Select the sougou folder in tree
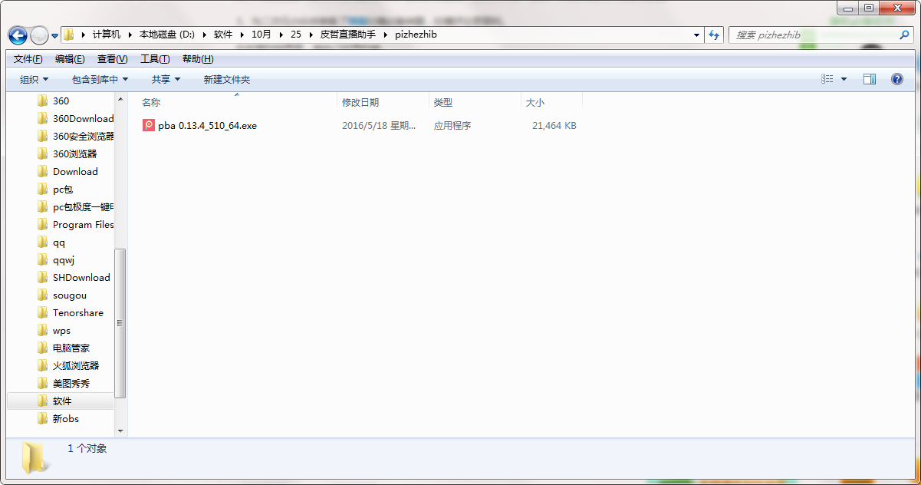The height and width of the screenshot is (485, 921). pos(69,295)
